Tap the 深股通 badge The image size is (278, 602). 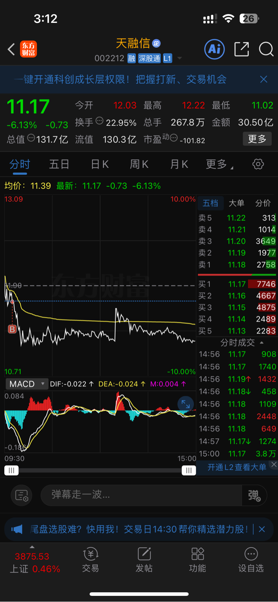pos(149,58)
